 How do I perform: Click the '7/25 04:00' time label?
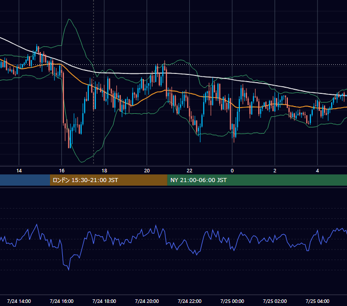tap(317, 301)
